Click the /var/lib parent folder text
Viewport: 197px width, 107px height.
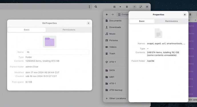(151, 61)
